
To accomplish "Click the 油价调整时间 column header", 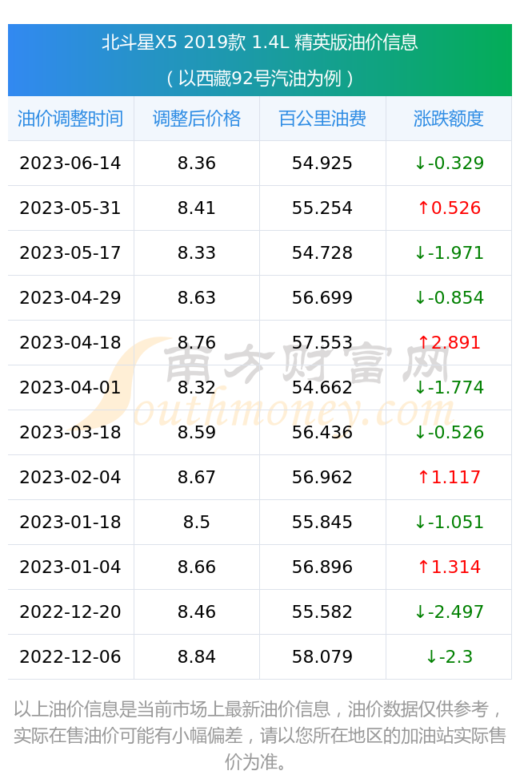I will [x=70, y=119].
